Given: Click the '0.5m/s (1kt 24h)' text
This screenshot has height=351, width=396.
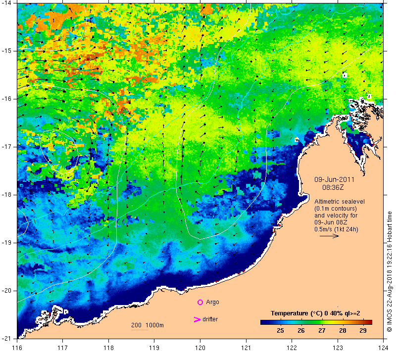Looking at the screenshot, I should 336,229.
